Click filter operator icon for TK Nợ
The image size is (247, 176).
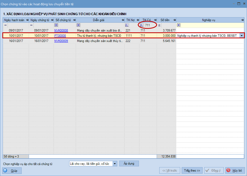127,25
